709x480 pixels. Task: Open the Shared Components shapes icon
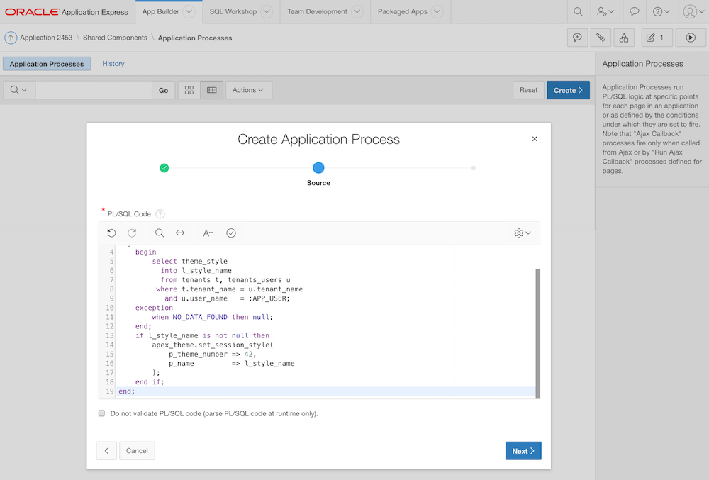(624, 37)
